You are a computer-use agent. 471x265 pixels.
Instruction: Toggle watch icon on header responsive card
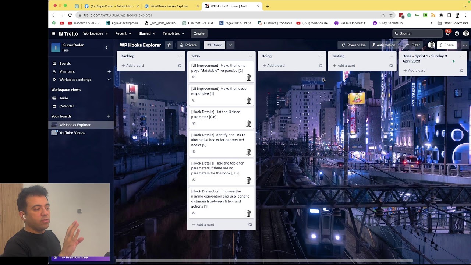click(x=194, y=100)
